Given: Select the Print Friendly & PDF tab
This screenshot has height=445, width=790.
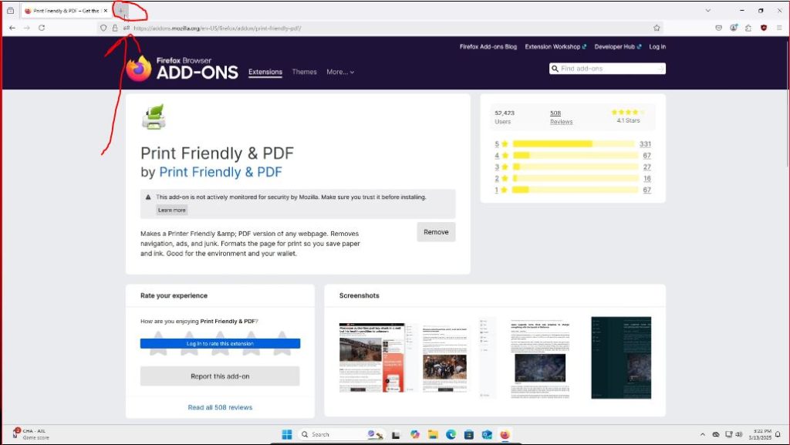Looking at the screenshot, I should (x=66, y=11).
